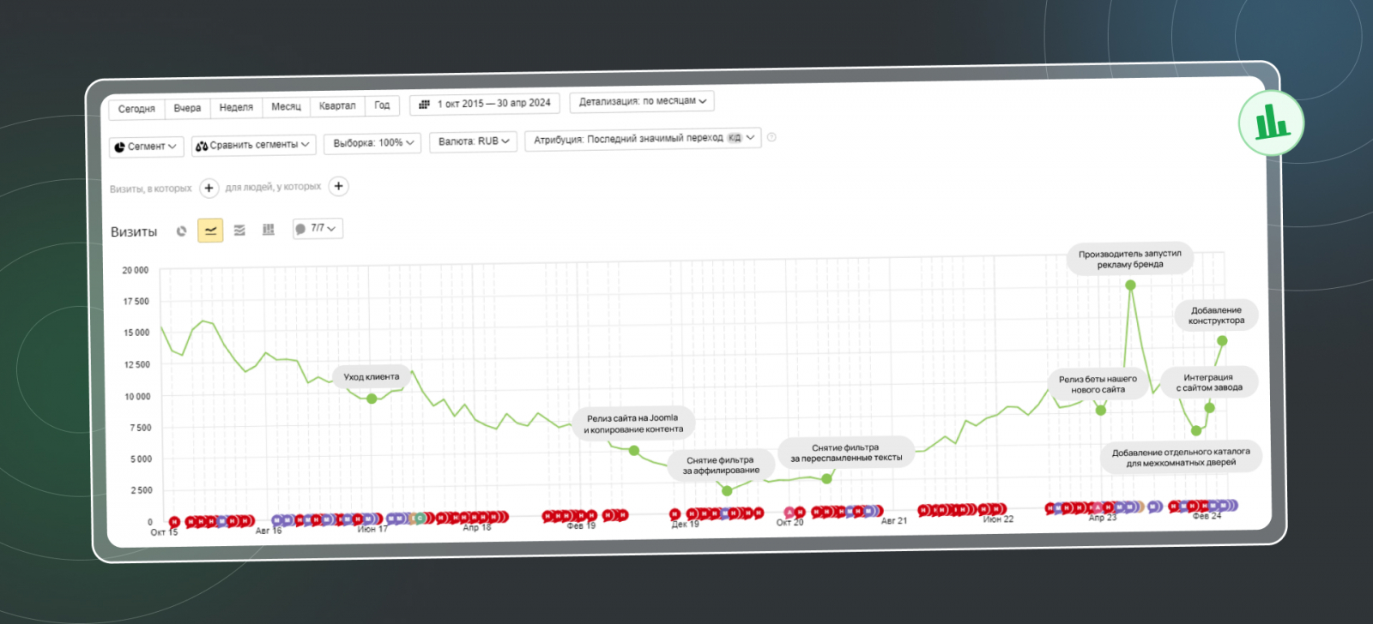This screenshot has width=1373, height=624.
Task: Switch to stacked area chart view
Action: pyautogui.click(x=239, y=230)
